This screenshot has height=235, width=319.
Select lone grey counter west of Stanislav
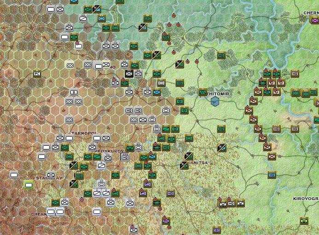point(14,175)
